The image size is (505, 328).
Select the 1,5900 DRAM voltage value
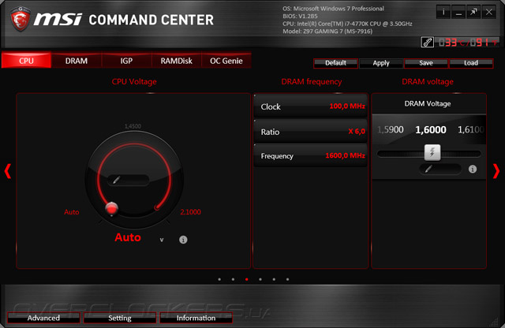coord(391,129)
